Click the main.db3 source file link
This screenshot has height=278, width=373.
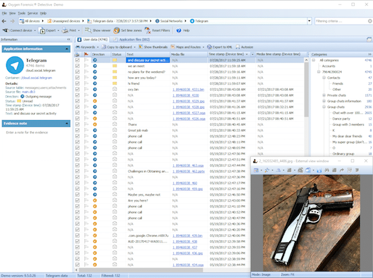pos(28,92)
